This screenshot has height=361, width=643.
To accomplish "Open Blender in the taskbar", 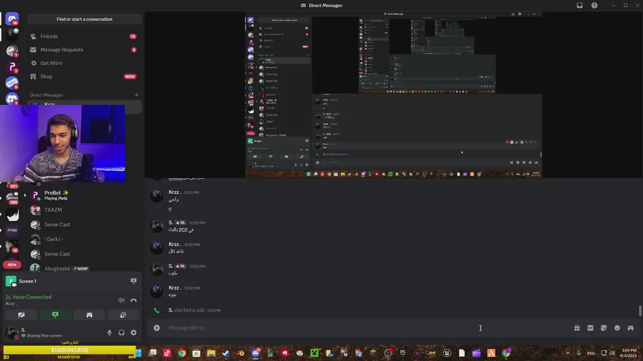I will tap(241, 353).
